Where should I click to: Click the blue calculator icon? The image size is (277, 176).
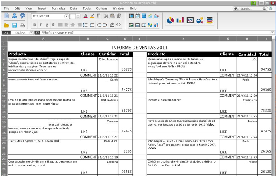[144, 16]
